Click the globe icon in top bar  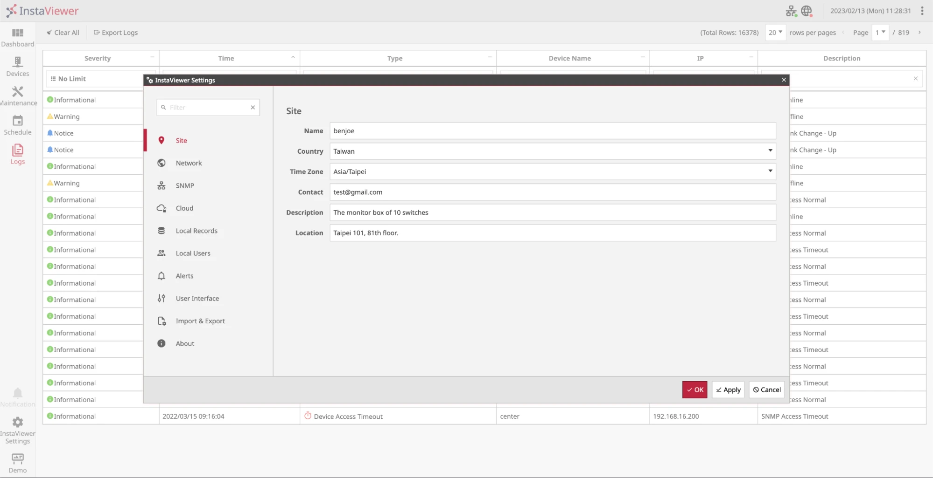pyautogui.click(x=807, y=11)
